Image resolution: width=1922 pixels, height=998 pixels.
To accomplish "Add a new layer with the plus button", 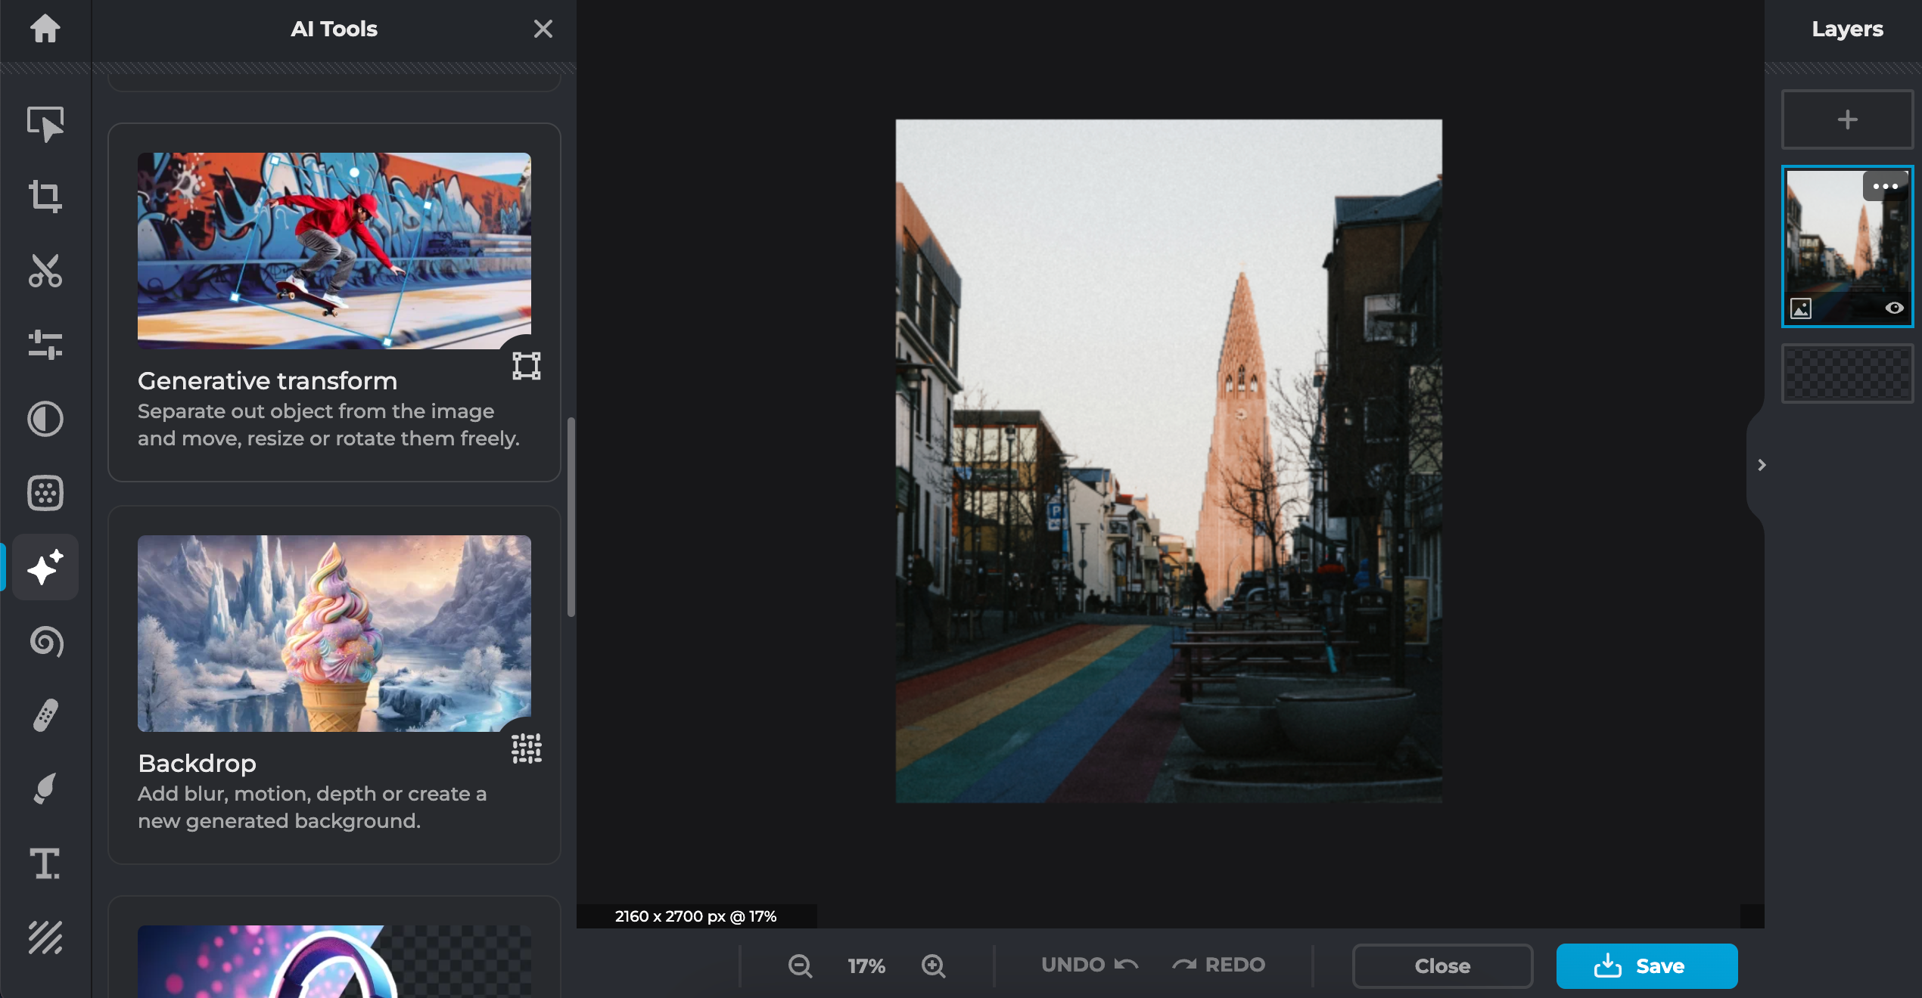I will pos(1847,119).
